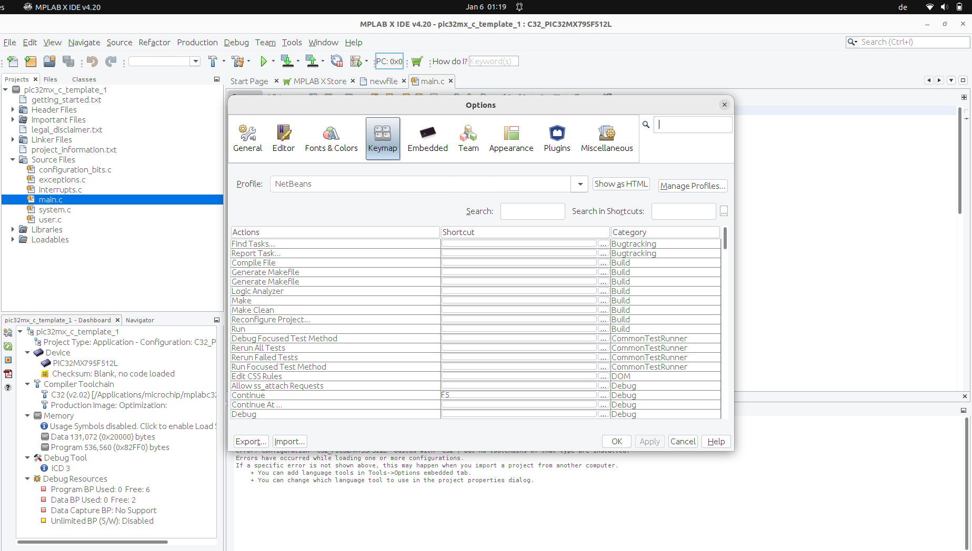972x551 pixels.
Task: Click the Hold in Reset toolbar icon
Action: pyautogui.click(x=337, y=62)
